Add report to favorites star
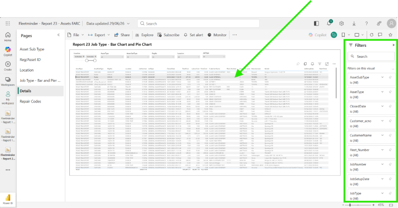398x208 pixels. 390,35
